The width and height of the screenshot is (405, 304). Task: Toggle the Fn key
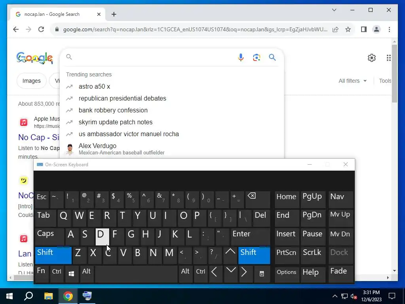pyautogui.click(x=42, y=274)
